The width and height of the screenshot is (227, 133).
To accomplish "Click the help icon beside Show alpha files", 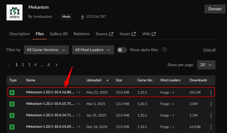I will click(x=164, y=50).
